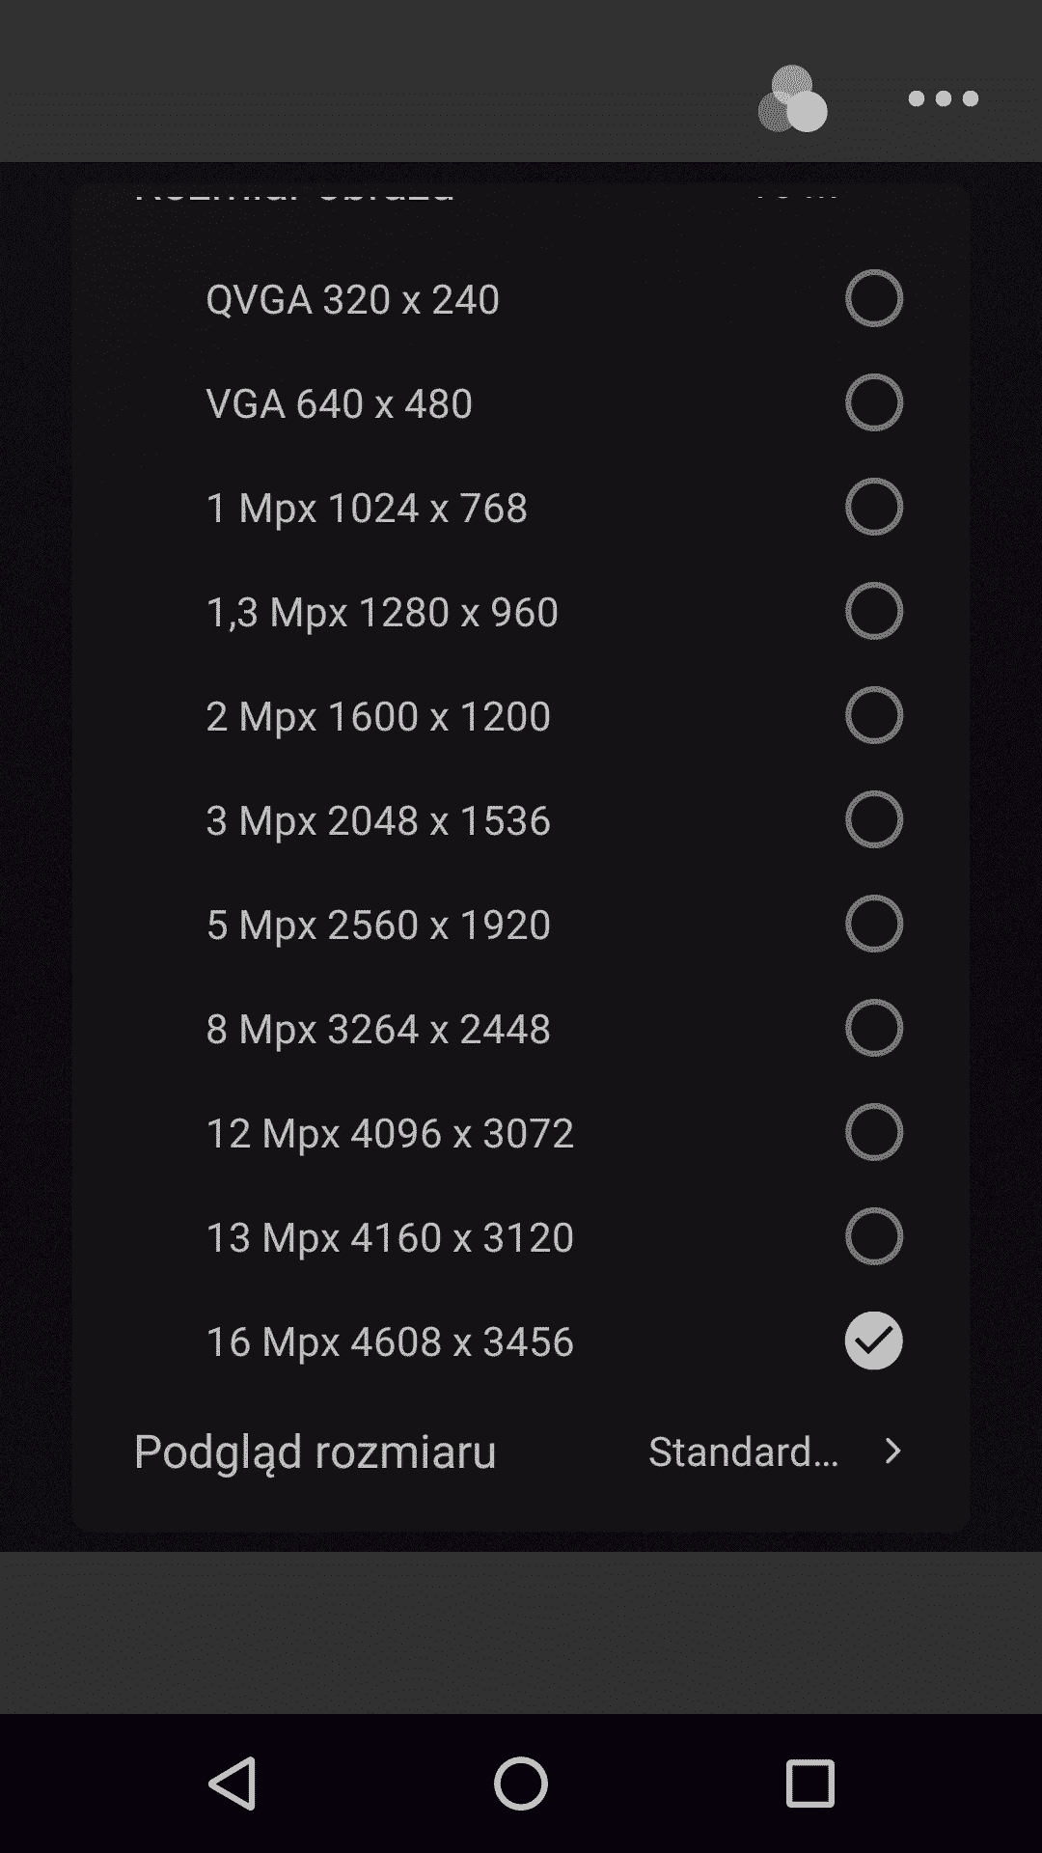Select the 12 Mpx 4096 x 3072 radio
Screen dimensions: 1042x1853
(874, 1132)
